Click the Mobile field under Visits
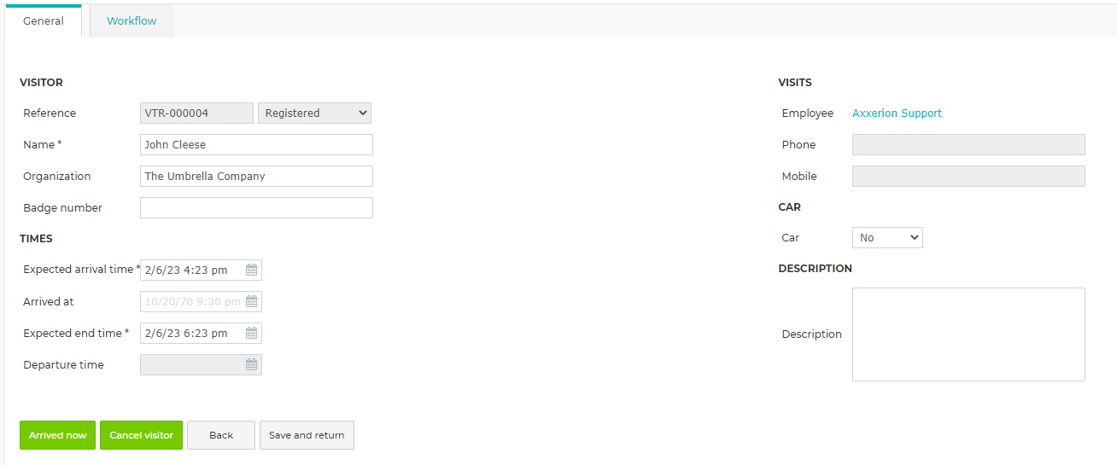This screenshot has height=465, width=1117. point(968,176)
